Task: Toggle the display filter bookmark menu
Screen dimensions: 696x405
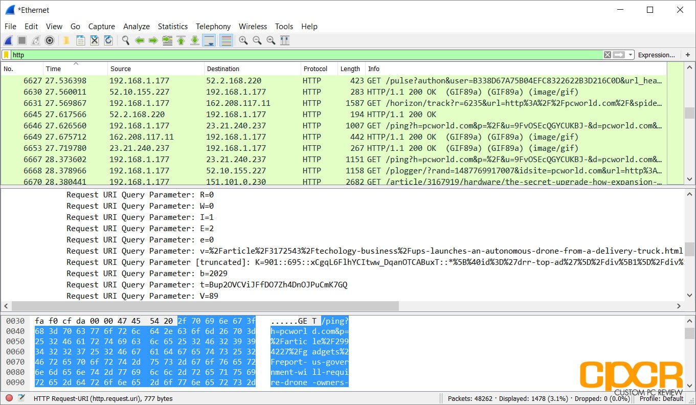Action: click(5, 55)
